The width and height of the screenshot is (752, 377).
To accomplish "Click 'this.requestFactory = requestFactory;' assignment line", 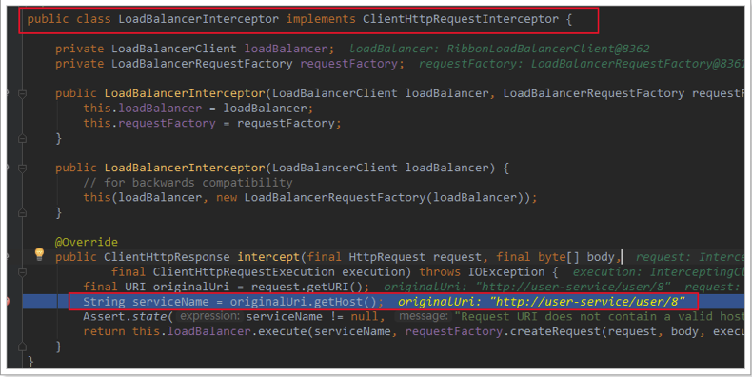I will click(x=212, y=123).
